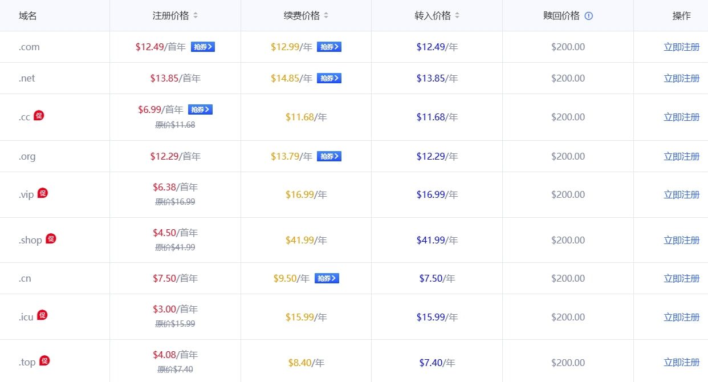Image resolution: width=708 pixels, height=382 pixels.
Task: Sort by 转入价格 column arrows
Action: (x=457, y=16)
